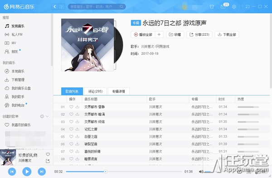Click the magnifier icon in the search box
272x178 pixels.
tap(121, 7)
